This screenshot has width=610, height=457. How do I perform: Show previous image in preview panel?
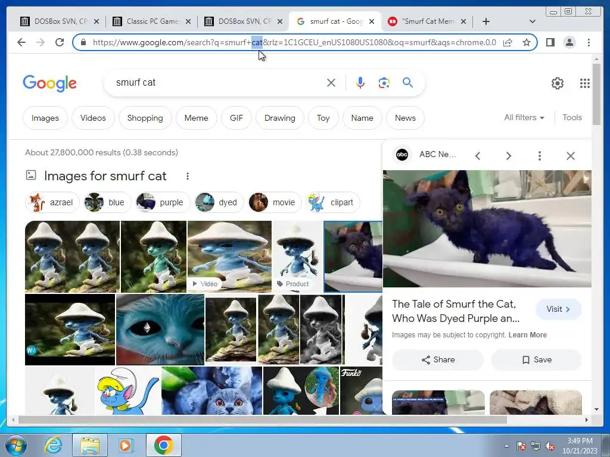(x=478, y=156)
